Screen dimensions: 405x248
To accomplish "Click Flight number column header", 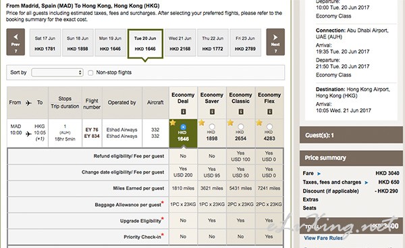I will (92, 103).
